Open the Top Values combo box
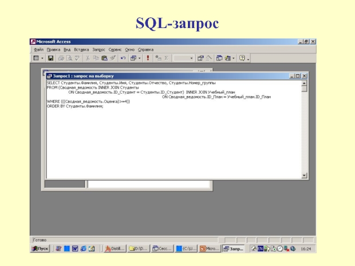The width and height of the screenshot is (355, 266). click(184, 58)
